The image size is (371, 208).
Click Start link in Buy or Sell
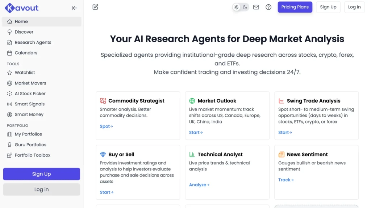(107, 192)
